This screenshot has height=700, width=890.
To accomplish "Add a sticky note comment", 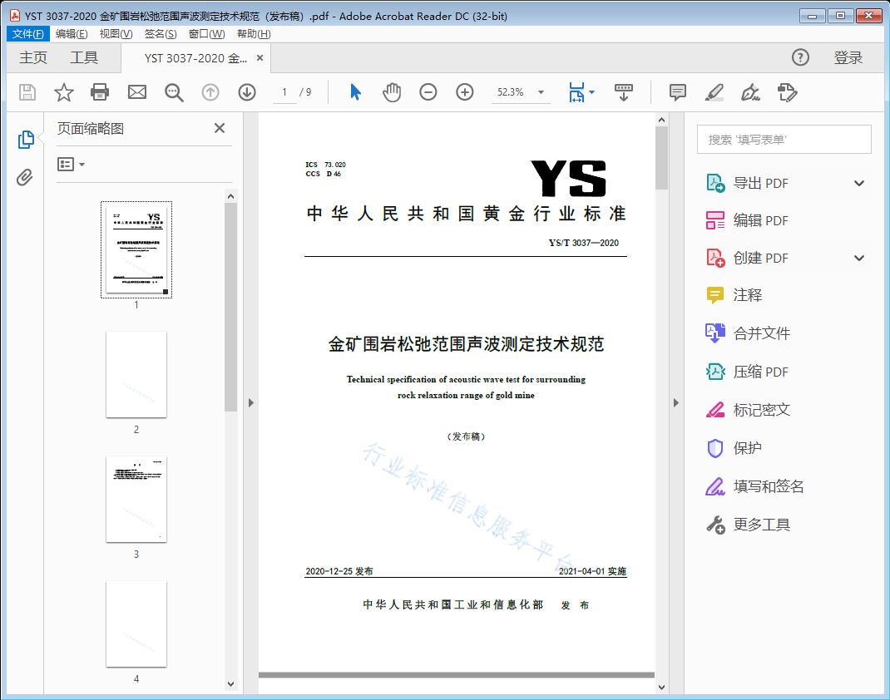I will coord(678,92).
